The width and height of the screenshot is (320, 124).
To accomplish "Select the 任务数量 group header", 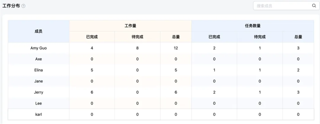I will coord(252,26).
